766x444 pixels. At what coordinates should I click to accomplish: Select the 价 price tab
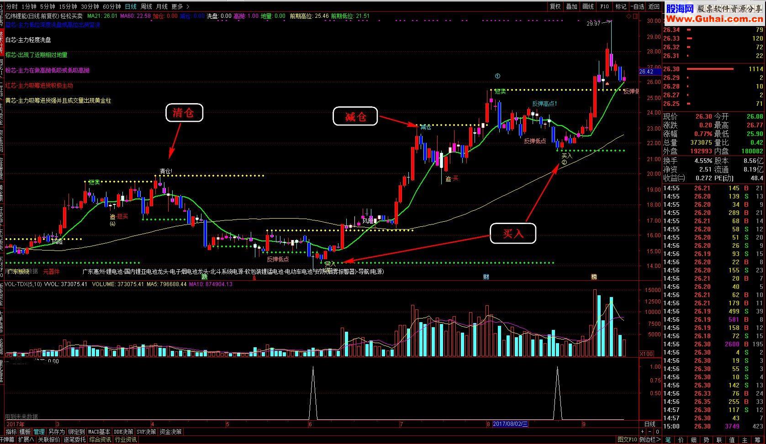pyautogui.click(x=681, y=440)
